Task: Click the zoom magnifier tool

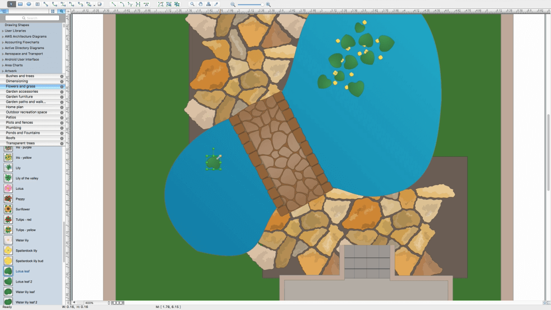Action: [192, 4]
